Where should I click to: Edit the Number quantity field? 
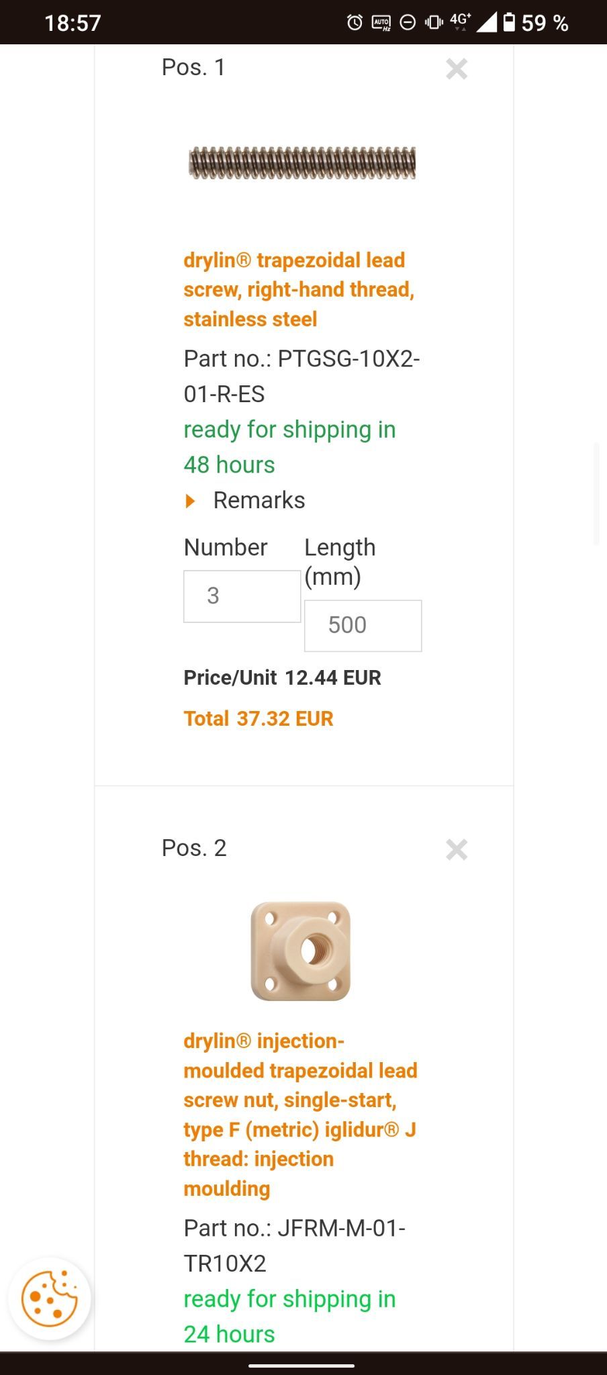coord(242,596)
